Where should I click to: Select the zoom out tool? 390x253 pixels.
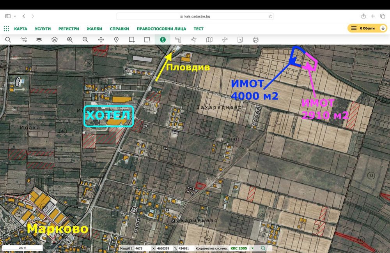85,40
